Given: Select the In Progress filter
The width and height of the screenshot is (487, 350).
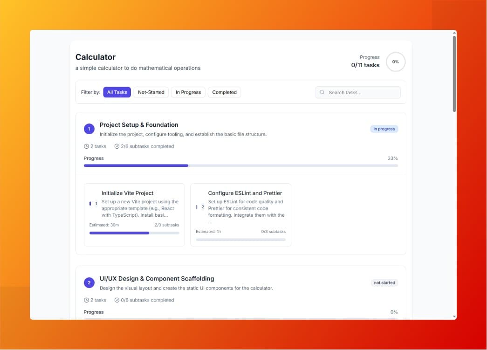Looking at the screenshot, I should click(x=188, y=92).
